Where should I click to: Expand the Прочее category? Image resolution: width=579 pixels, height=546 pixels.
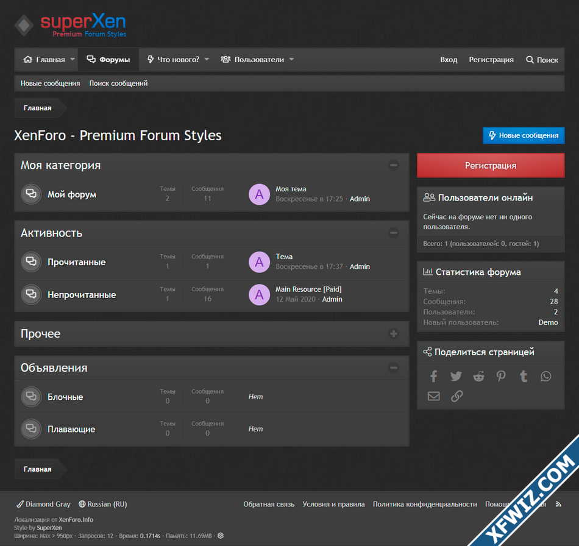tap(394, 334)
